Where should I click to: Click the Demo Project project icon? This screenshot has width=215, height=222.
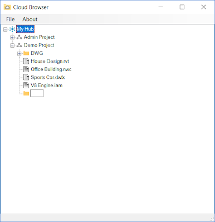coord(19,45)
